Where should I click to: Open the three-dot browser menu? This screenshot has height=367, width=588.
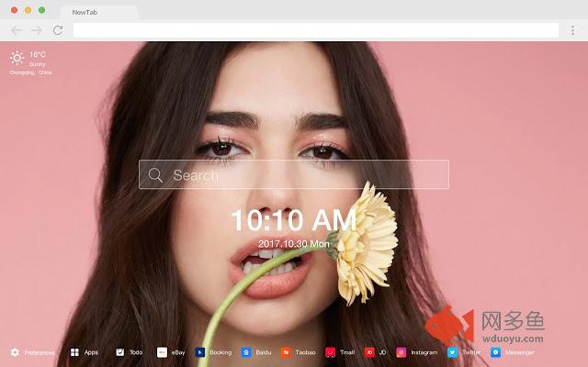pyautogui.click(x=572, y=30)
